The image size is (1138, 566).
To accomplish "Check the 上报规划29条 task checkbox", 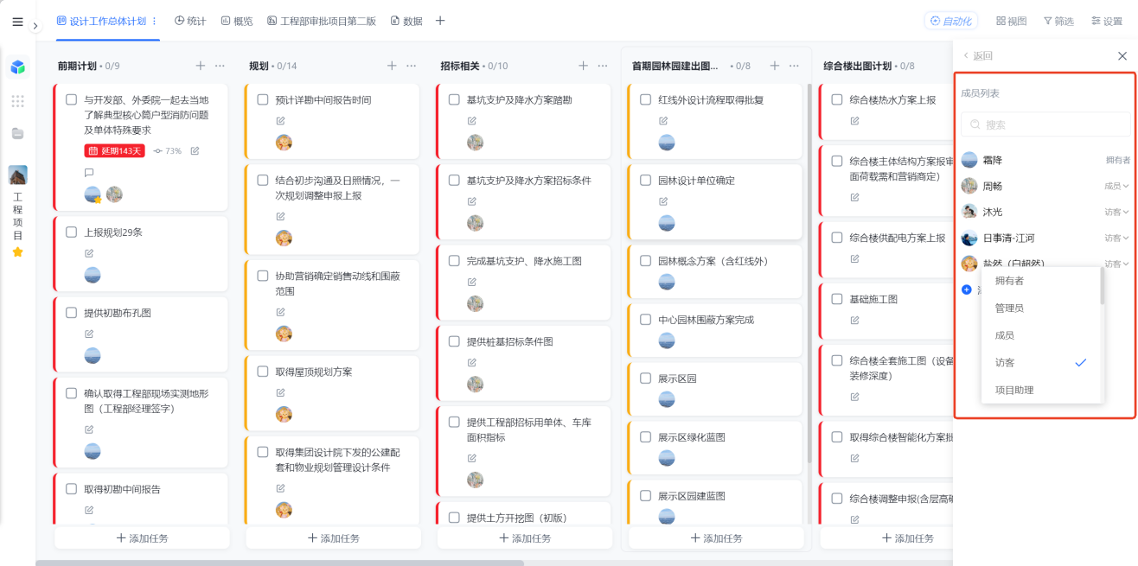I will 72,232.
